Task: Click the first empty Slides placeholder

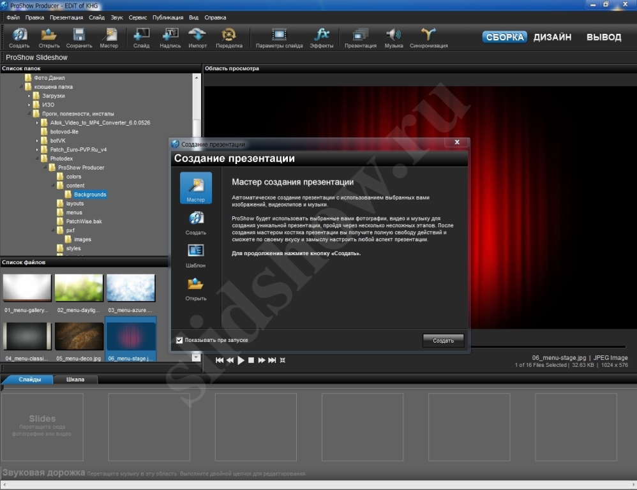Action: pyautogui.click(x=42, y=427)
